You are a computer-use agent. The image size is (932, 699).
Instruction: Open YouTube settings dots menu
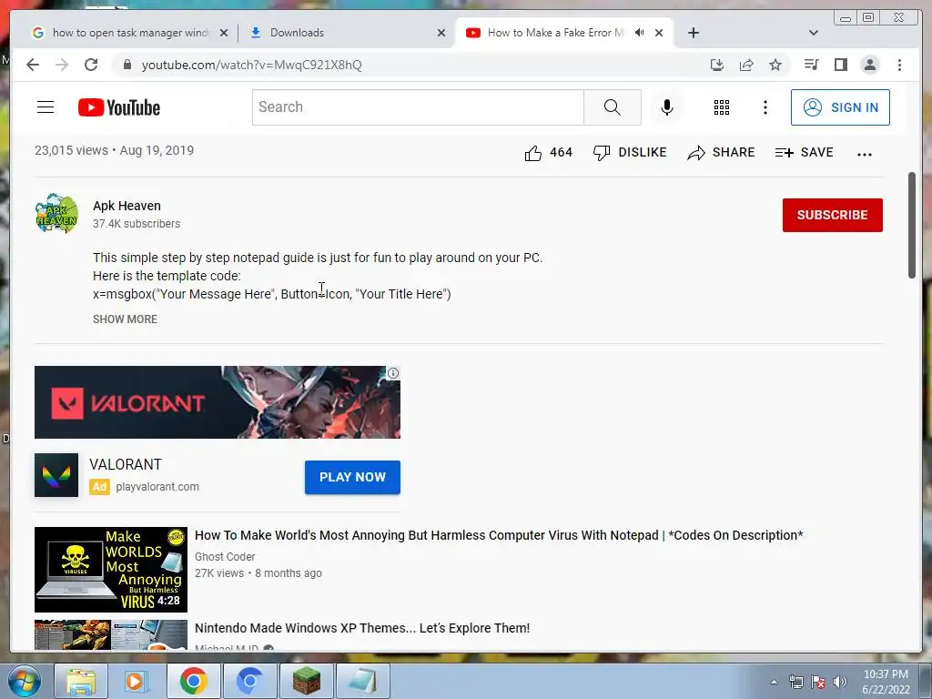765,107
